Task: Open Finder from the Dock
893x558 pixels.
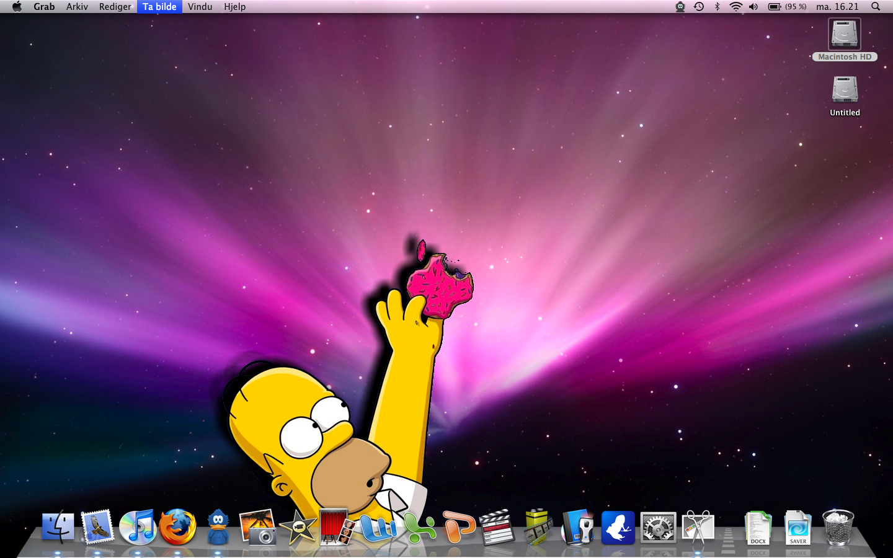Action: coord(58,527)
